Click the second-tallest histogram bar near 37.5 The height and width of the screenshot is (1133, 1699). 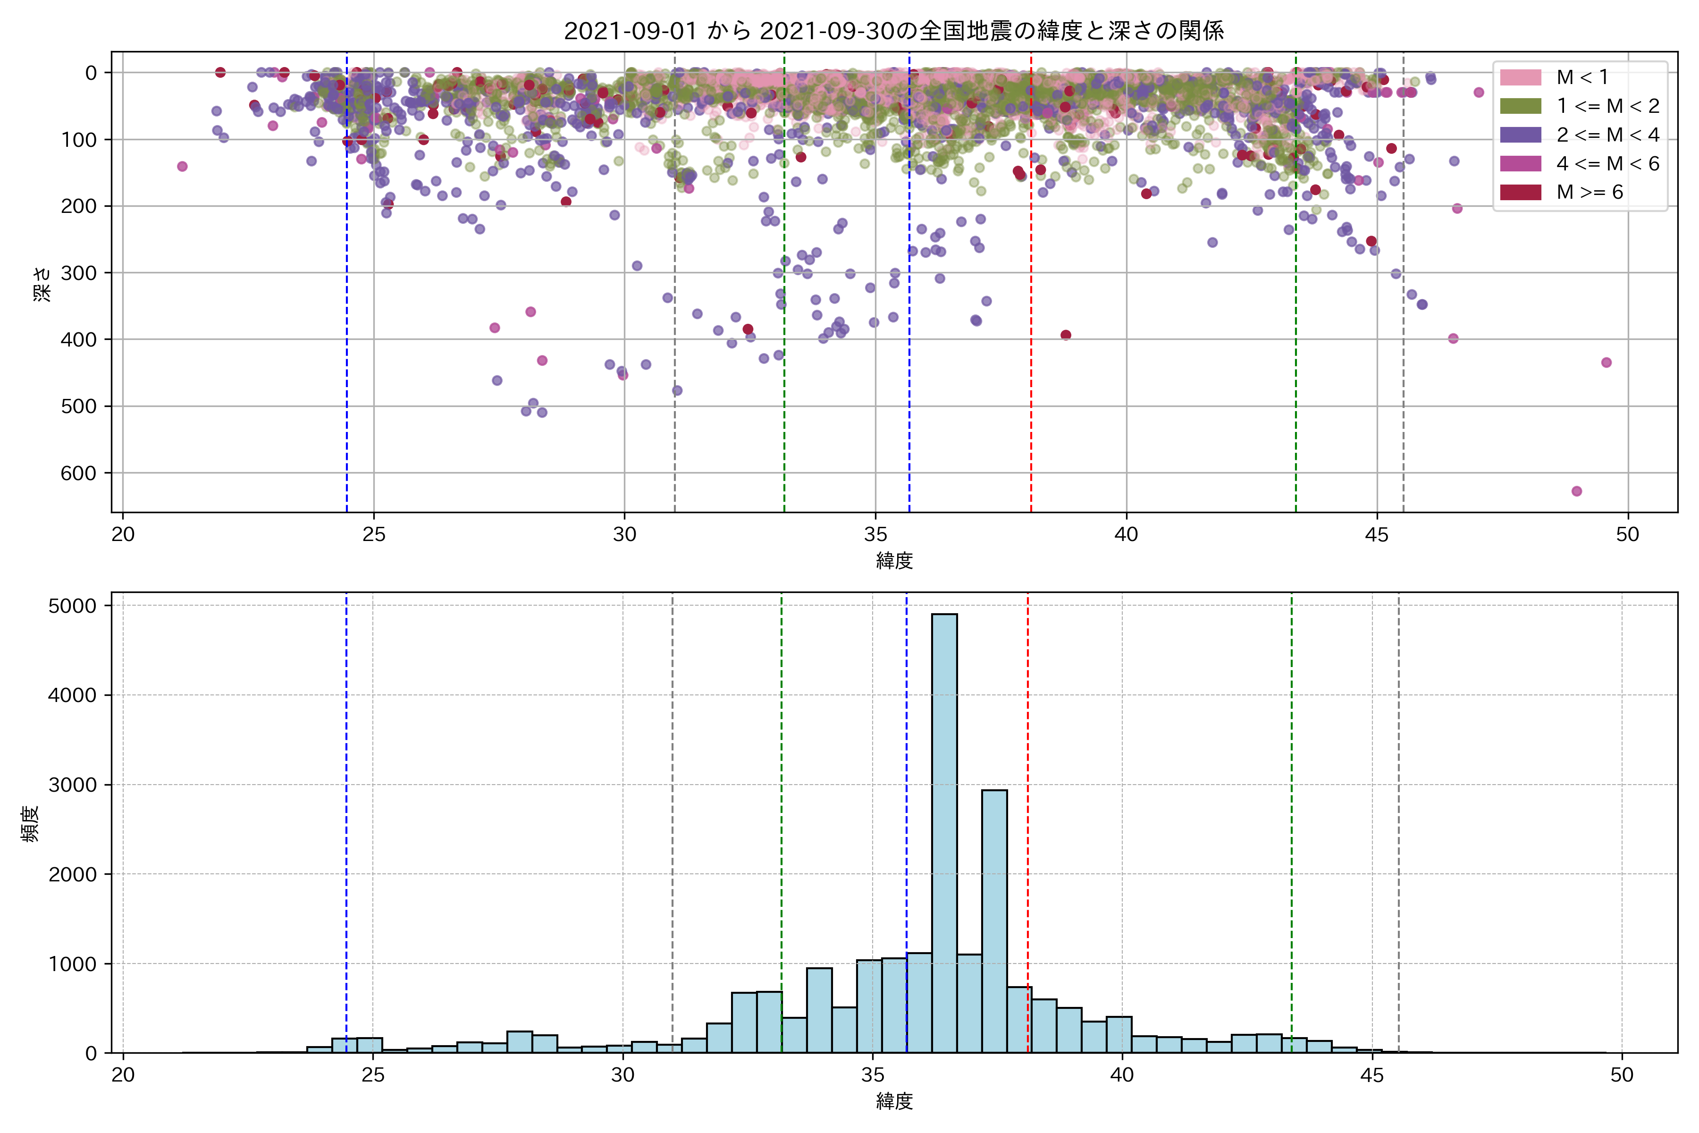point(994,922)
